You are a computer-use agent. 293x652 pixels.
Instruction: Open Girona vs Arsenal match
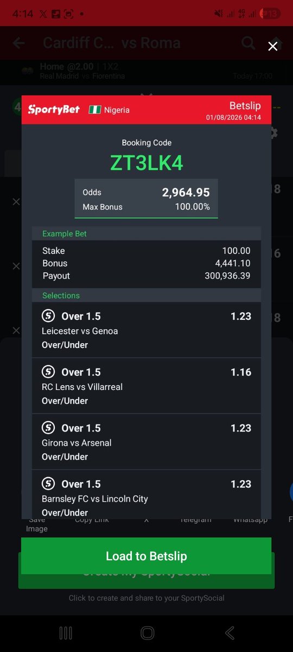77,443
